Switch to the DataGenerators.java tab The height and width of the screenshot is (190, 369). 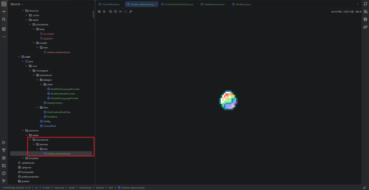click(214, 4)
